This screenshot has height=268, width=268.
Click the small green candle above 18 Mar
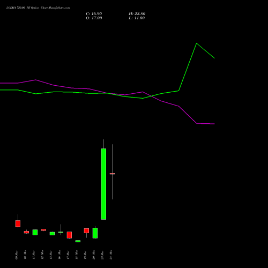[x=78, y=241]
